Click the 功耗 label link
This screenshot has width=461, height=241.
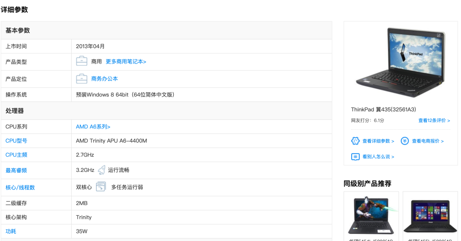[11, 231]
